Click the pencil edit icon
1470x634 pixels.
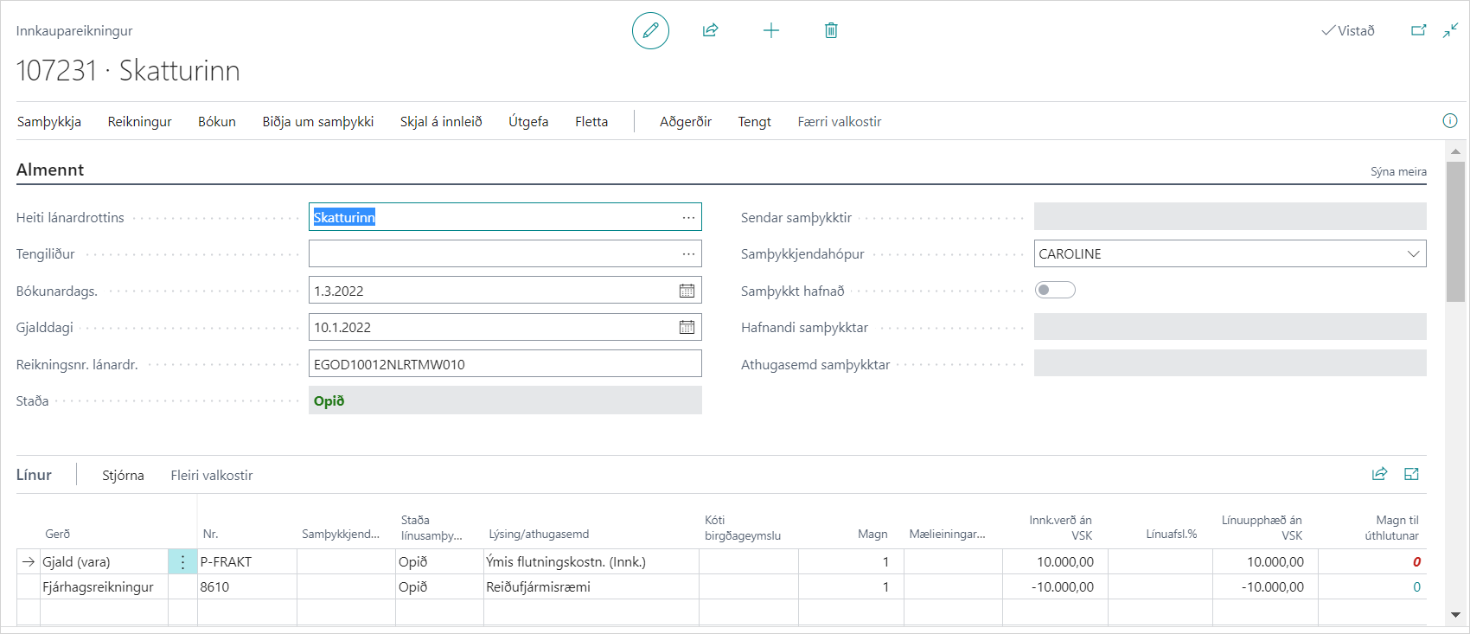coord(650,31)
